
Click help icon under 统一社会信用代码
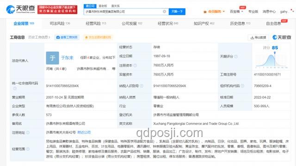pyautogui.click(x=15, y=88)
